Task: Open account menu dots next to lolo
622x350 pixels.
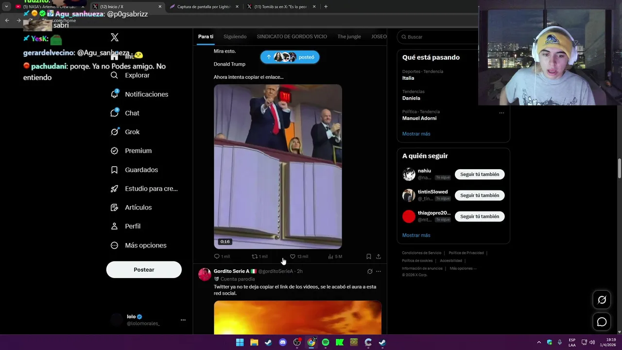Action: click(183, 320)
